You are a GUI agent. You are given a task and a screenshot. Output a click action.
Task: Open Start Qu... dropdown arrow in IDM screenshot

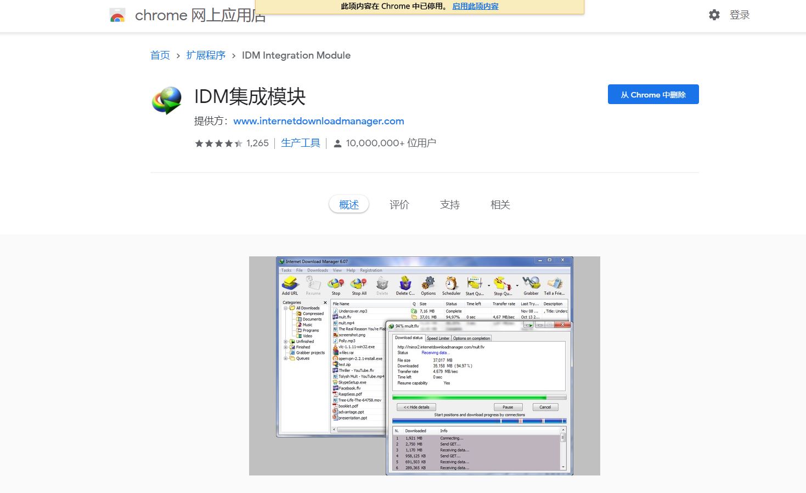488,285
